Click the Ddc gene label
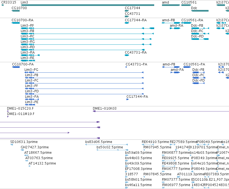Screen dimensions: 229x189 pos(194,8)
